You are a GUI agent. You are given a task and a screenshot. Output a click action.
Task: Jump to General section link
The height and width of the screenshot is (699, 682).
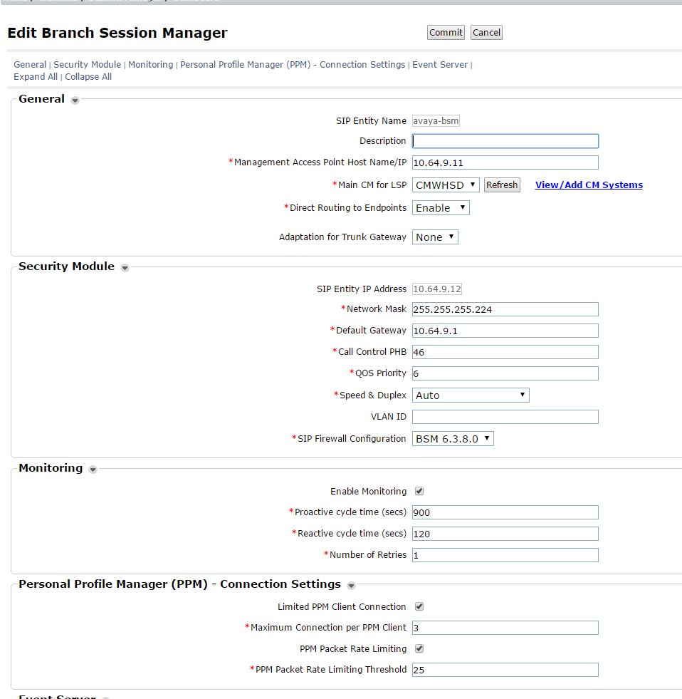(30, 65)
